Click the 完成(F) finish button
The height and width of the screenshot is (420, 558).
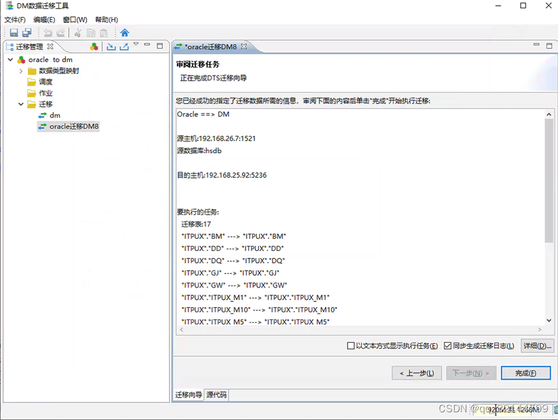[526, 373]
